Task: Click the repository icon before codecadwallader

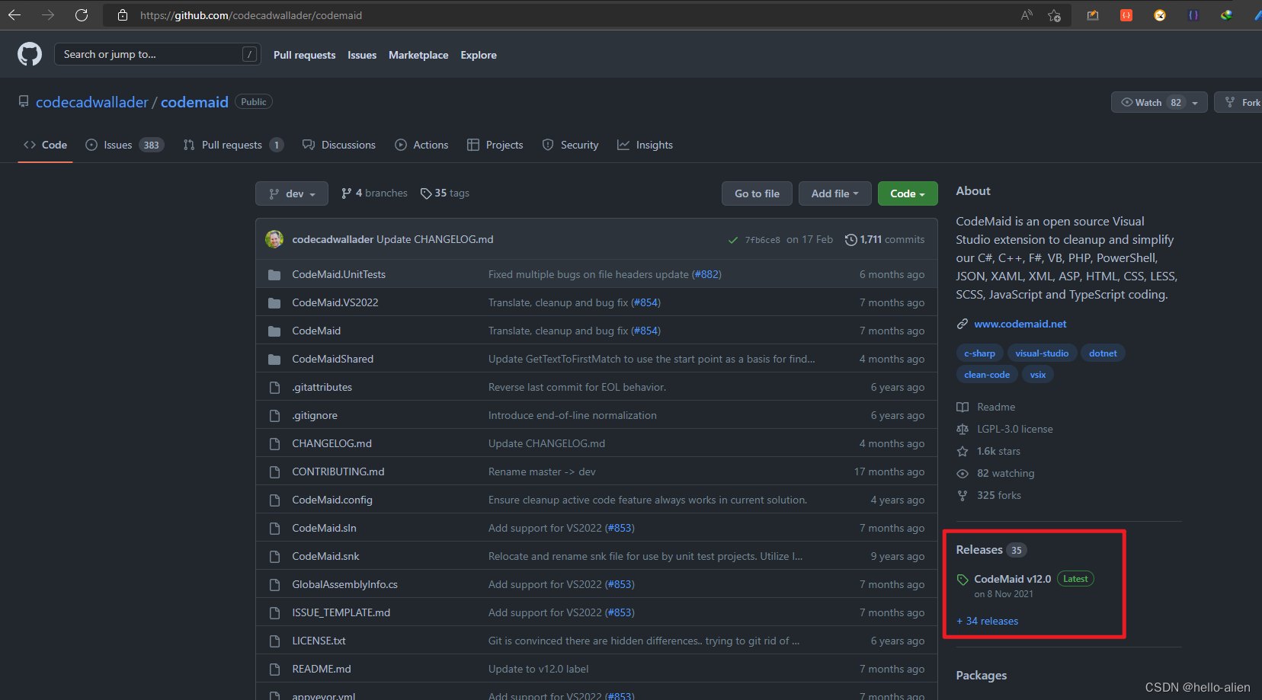Action: point(24,101)
